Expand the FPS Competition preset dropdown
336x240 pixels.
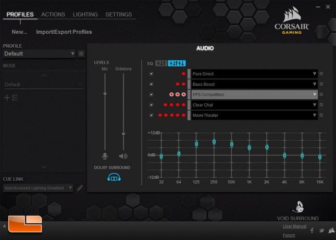click(254, 94)
